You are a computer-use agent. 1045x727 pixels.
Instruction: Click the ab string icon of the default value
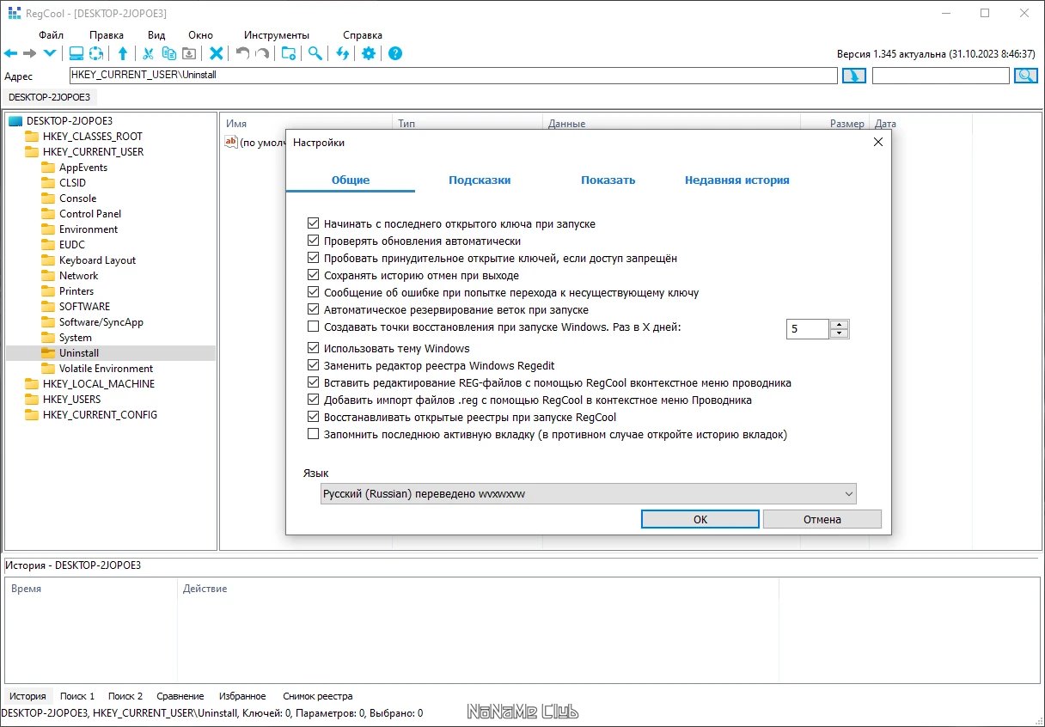(x=230, y=142)
